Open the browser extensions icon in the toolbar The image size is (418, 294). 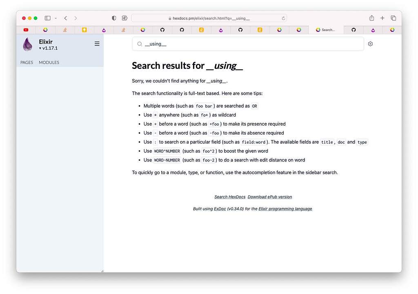click(x=125, y=18)
